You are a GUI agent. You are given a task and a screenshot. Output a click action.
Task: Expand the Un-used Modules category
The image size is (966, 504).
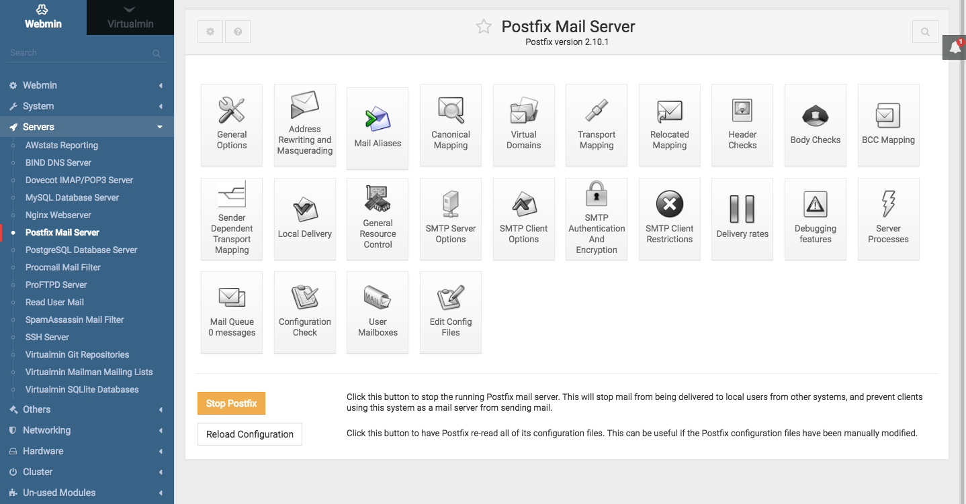pyautogui.click(x=87, y=493)
